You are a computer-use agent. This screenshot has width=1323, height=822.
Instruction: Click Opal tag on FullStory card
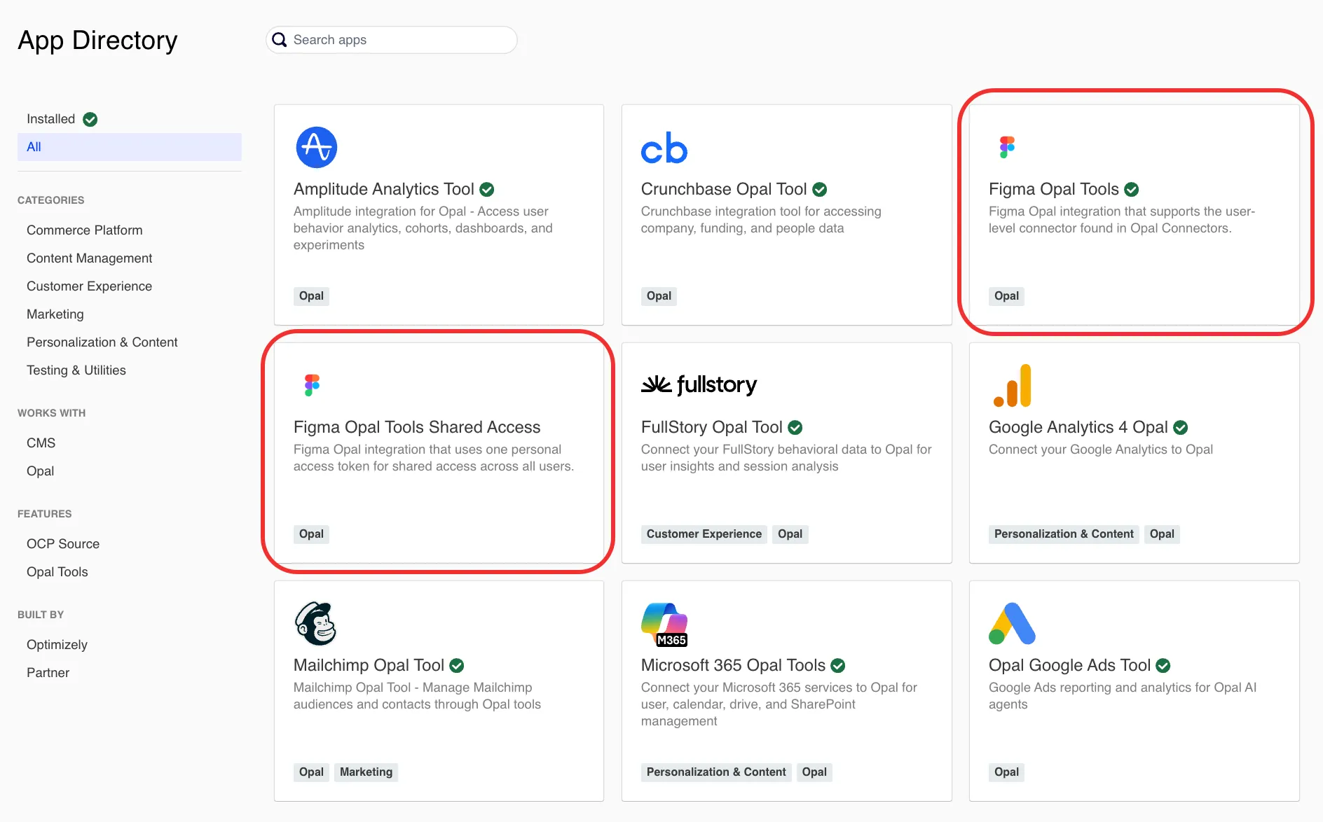[790, 534]
